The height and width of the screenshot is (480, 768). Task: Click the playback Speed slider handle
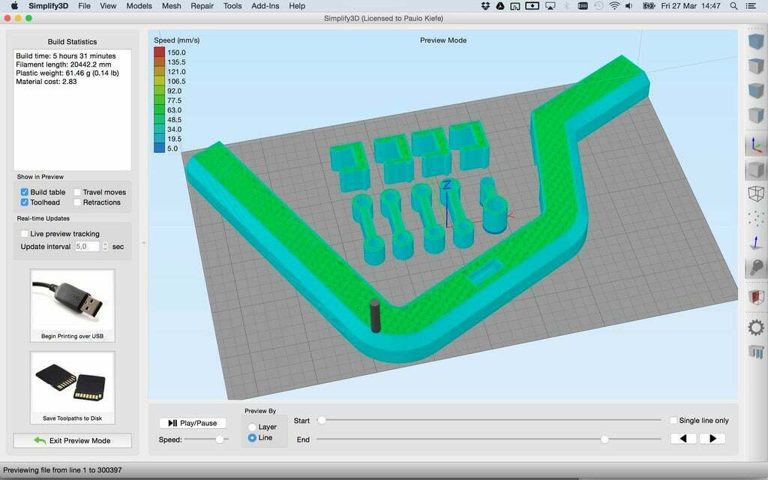pyautogui.click(x=220, y=439)
